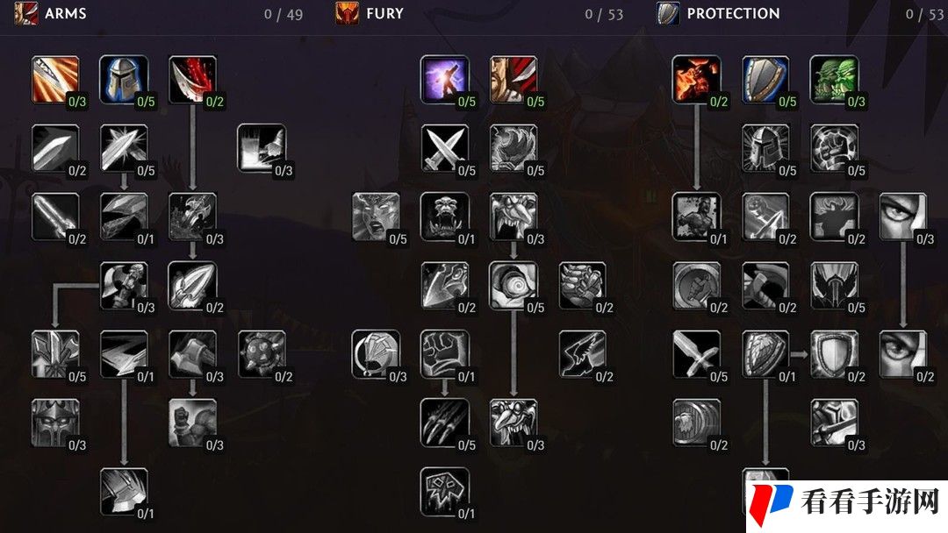Select the blue shield 0/5 Protection talent
The width and height of the screenshot is (948, 533).
click(x=765, y=80)
